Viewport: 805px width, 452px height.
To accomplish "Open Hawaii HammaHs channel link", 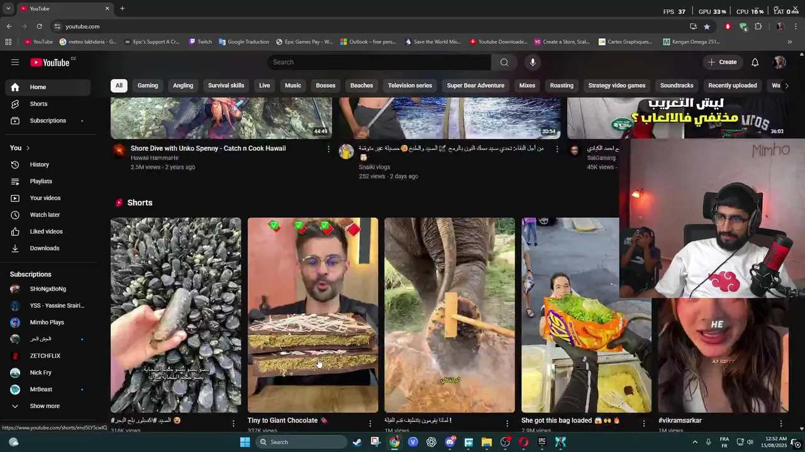I will (x=155, y=158).
